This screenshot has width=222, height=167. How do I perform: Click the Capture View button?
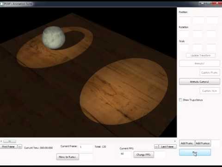pyautogui.click(x=210, y=91)
